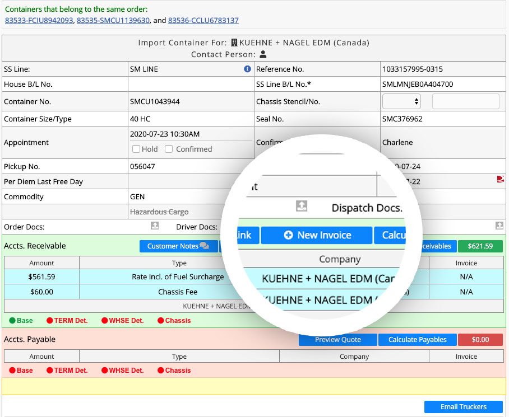The width and height of the screenshot is (509, 417).
Task: Open container link 83533-FCIU8942093
Action: [x=39, y=20]
